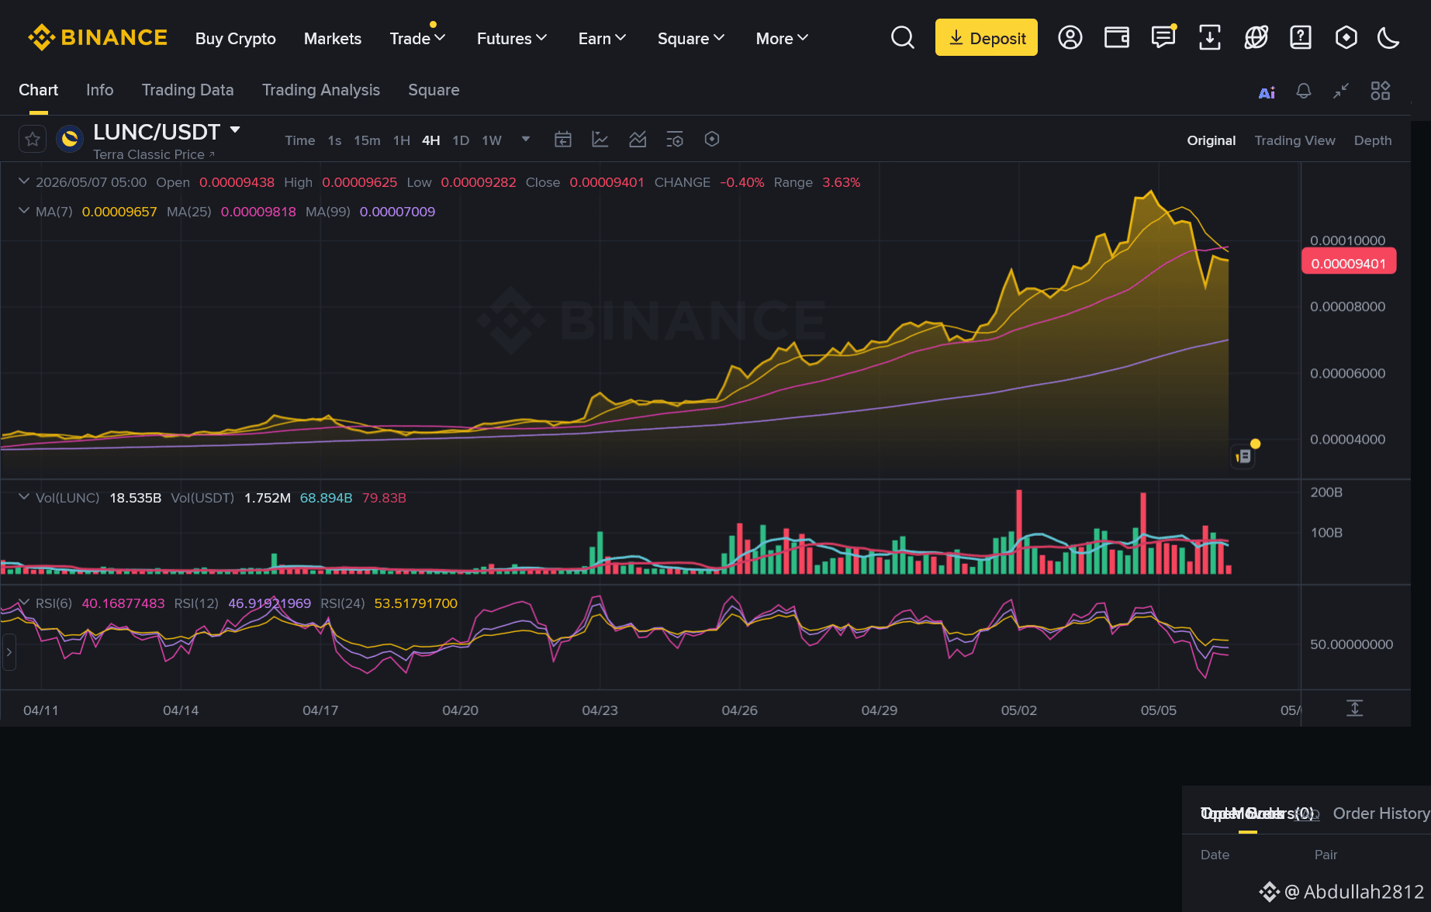Switch to Trading View chart
This screenshot has width=1431, height=912.
tap(1295, 140)
